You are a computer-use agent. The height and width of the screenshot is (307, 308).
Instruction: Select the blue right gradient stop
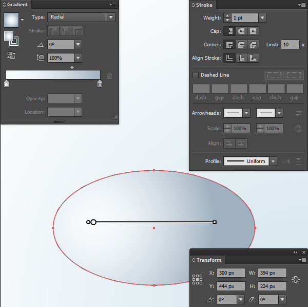tap(100, 83)
